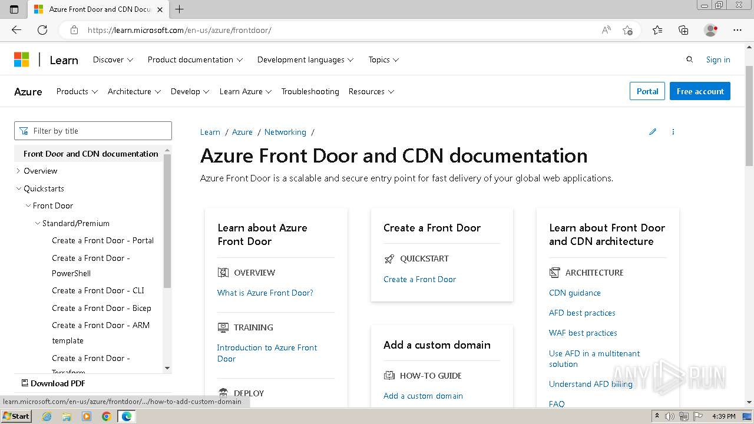754x424 pixels.
Task: Click the Free account button
Action: click(700, 91)
